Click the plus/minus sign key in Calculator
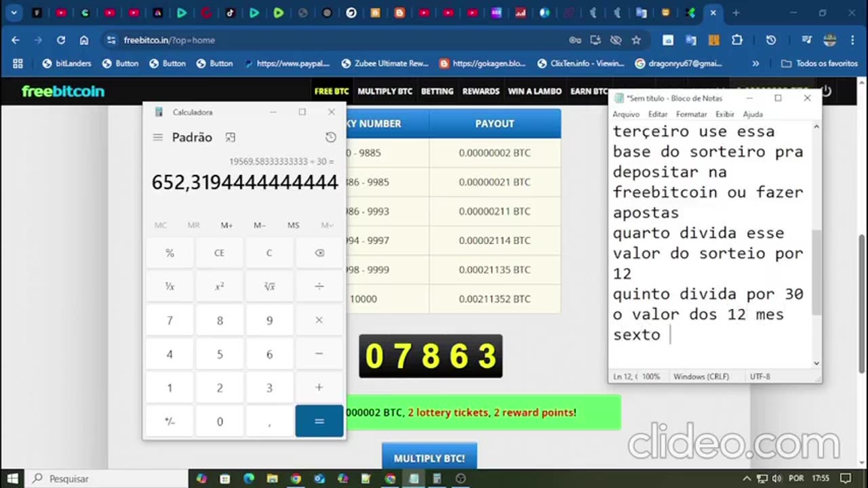The height and width of the screenshot is (488, 868). [x=170, y=422]
